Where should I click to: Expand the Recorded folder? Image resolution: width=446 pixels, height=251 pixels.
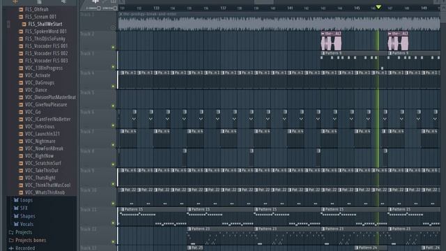tap(22, 248)
